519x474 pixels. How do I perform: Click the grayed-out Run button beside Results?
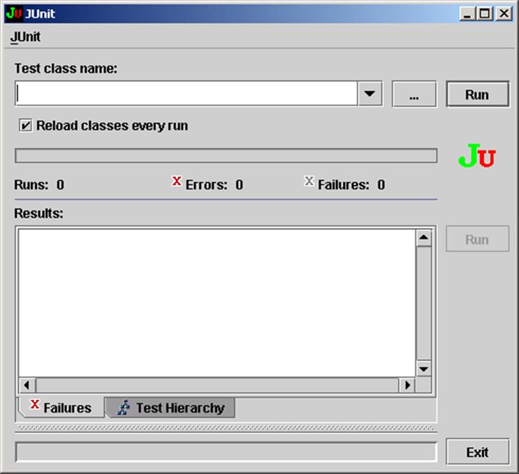477,239
